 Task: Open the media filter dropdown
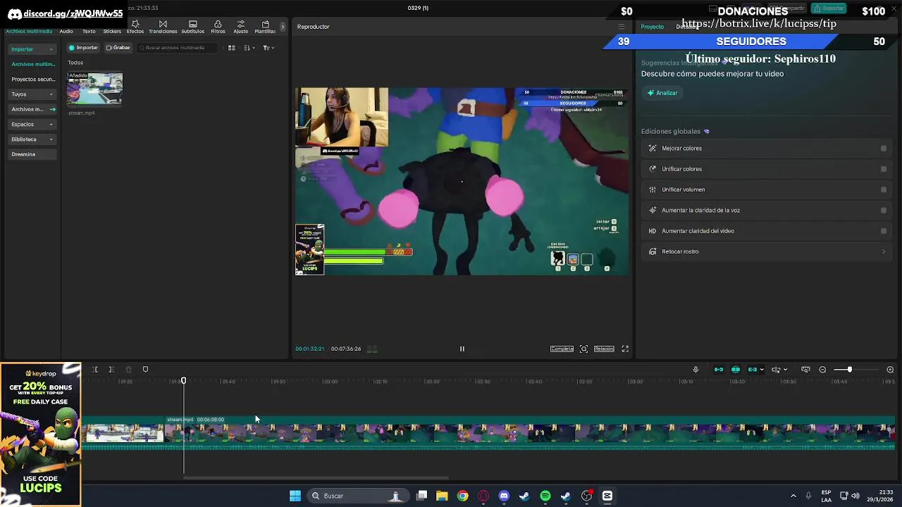pos(268,48)
